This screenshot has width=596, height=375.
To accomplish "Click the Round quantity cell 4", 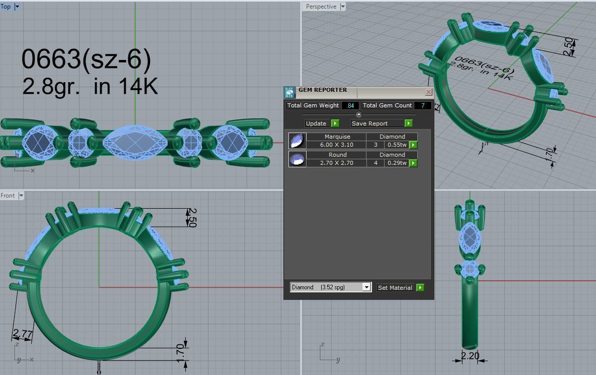I will (376, 163).
